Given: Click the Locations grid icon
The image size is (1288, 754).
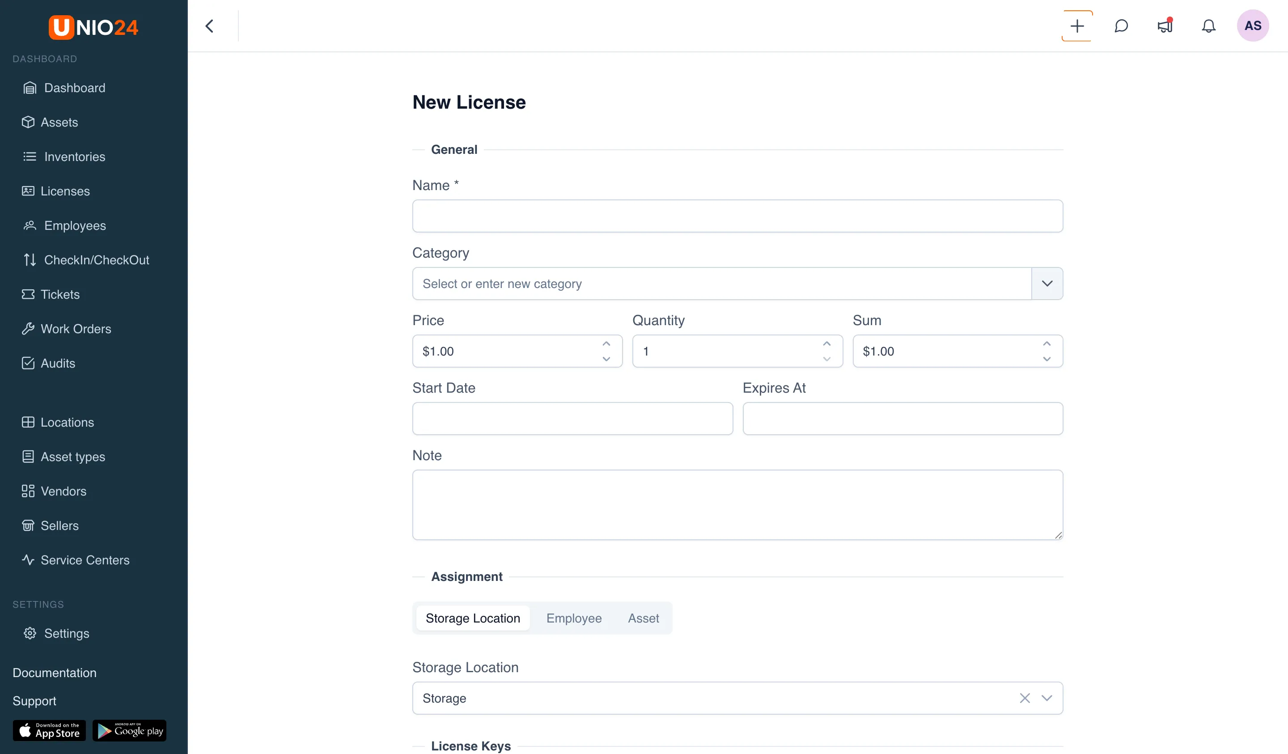Looking at the screenshot, I should coord(28,422).
